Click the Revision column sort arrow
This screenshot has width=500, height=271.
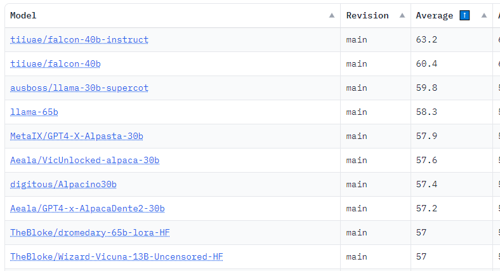402,16
